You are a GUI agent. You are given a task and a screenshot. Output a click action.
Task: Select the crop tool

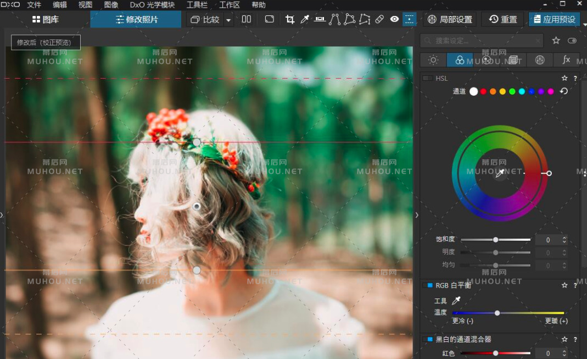tap(290, 19)
